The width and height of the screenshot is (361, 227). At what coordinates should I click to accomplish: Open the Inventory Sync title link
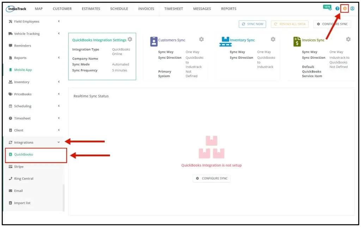242,40
